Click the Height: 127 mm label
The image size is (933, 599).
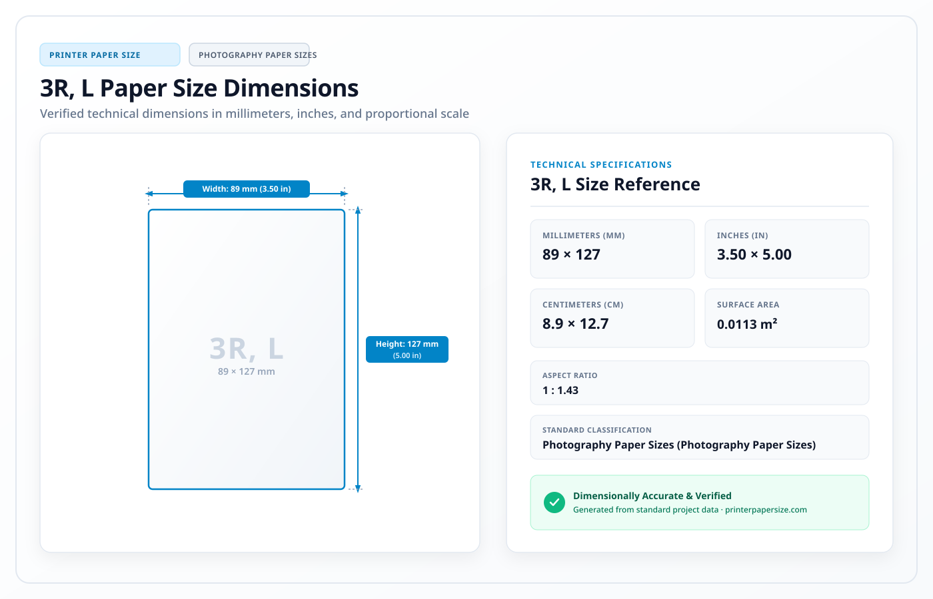click(x=407, y=349)
